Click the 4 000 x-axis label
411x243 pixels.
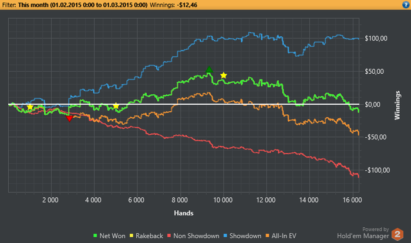coord(93,200)
